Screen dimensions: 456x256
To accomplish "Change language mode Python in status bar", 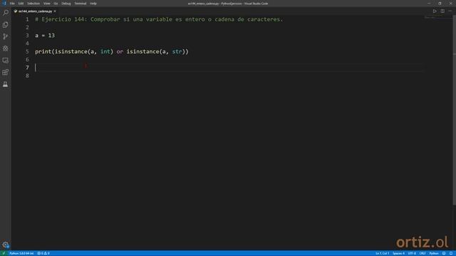I will pyautogui.click(x=434, y=253).
